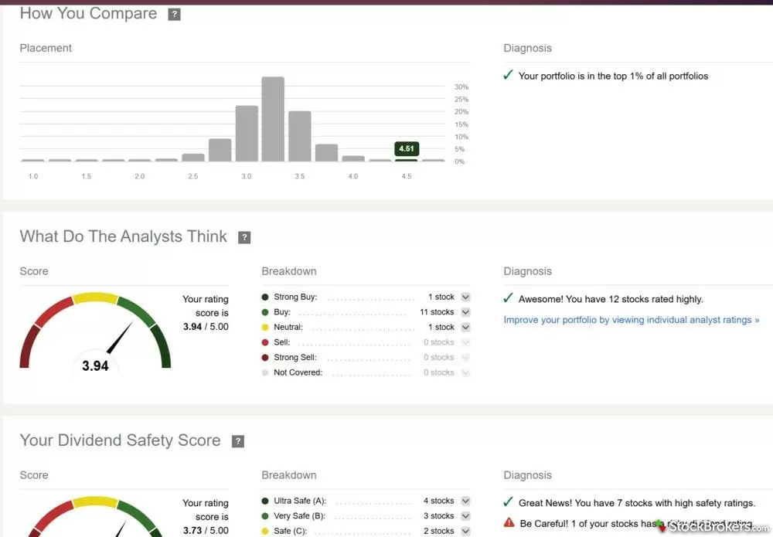
Task: Click the StockBrokers.com logo watermark
Action: pos(711,527)
